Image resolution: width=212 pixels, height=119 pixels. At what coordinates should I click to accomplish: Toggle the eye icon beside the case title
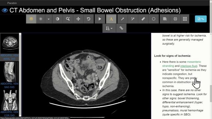tap(5, 10)
